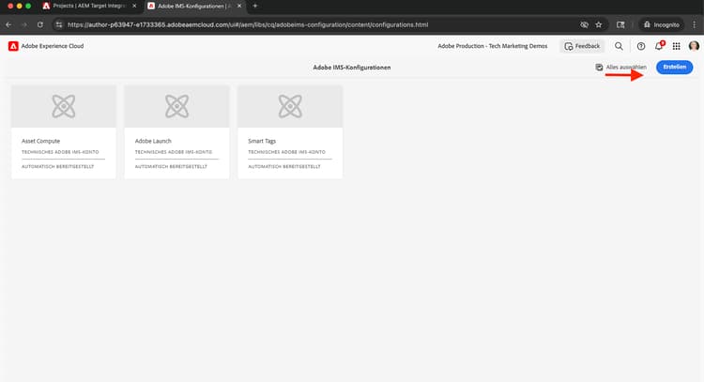Open the Feedback panel
This screenshot has width=704, height=382.
click(x=582, y=46)
